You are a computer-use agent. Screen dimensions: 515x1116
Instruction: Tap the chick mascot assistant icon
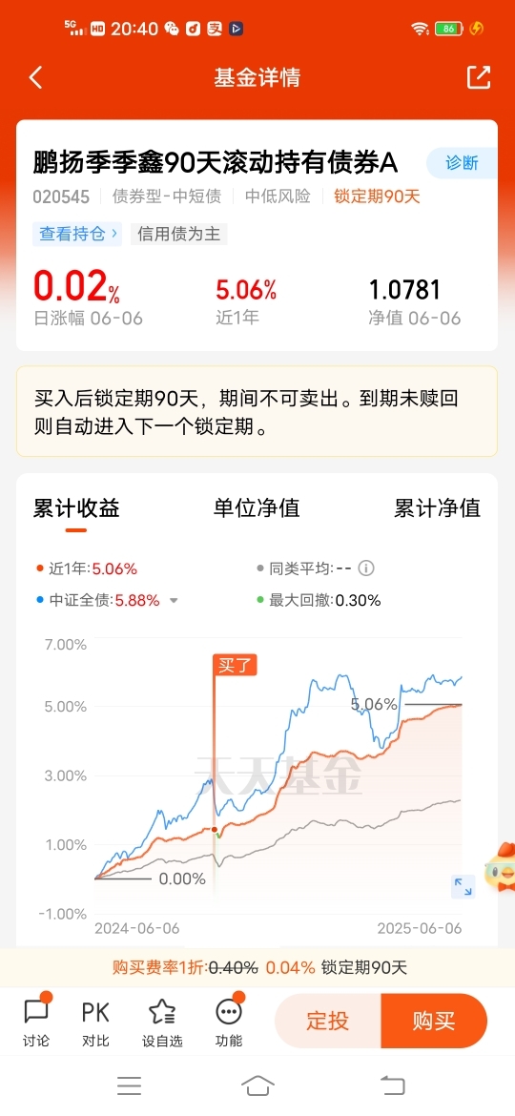click(x=500, y=867)
